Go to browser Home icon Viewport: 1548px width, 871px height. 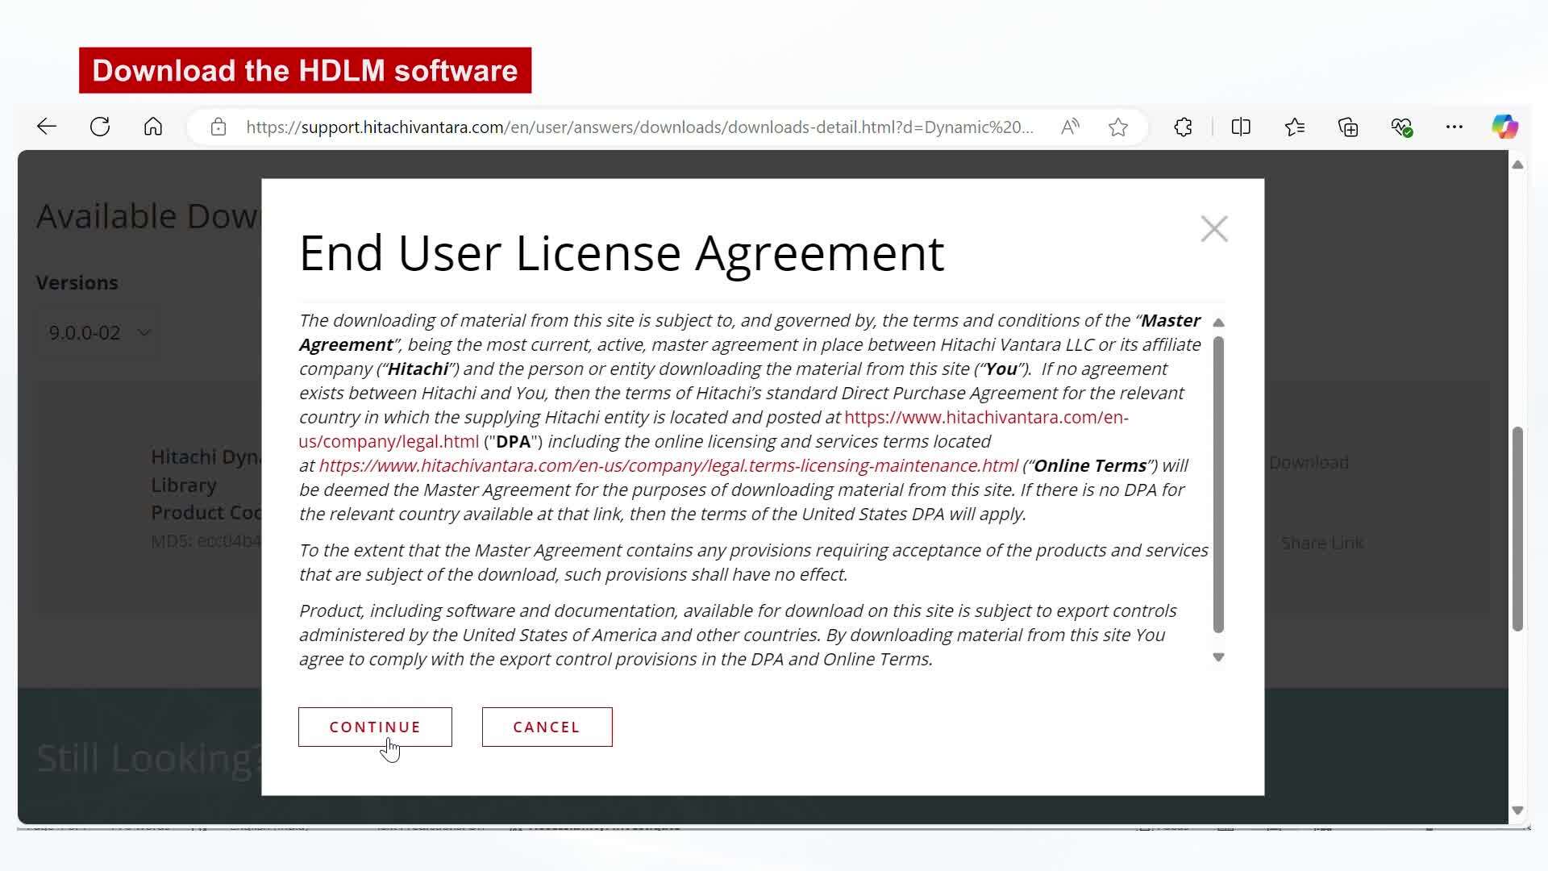pyautogui.click(x=153, y=127)
